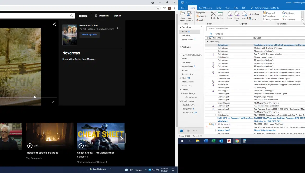Archive the selected email
The width and height of the screenshot is (305, 173).
click(x=220, y=15)
